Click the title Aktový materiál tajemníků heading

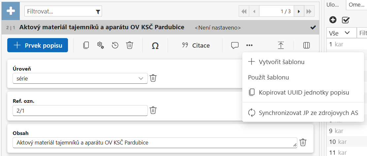pos(102,27)
